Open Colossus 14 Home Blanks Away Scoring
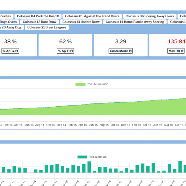 pos(135,22)
